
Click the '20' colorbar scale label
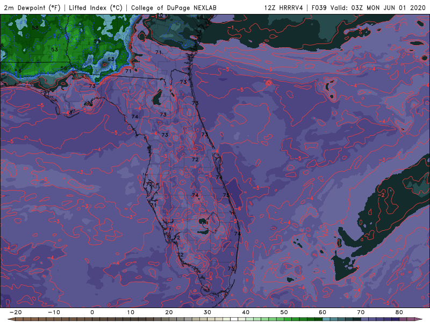click(169, 312)
